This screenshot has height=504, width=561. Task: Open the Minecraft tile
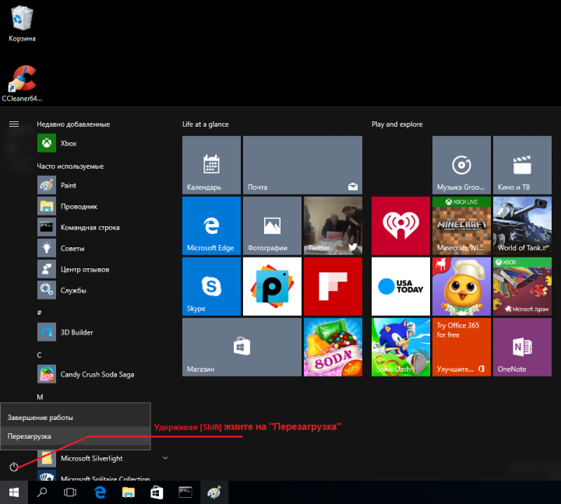pos(461,226)
